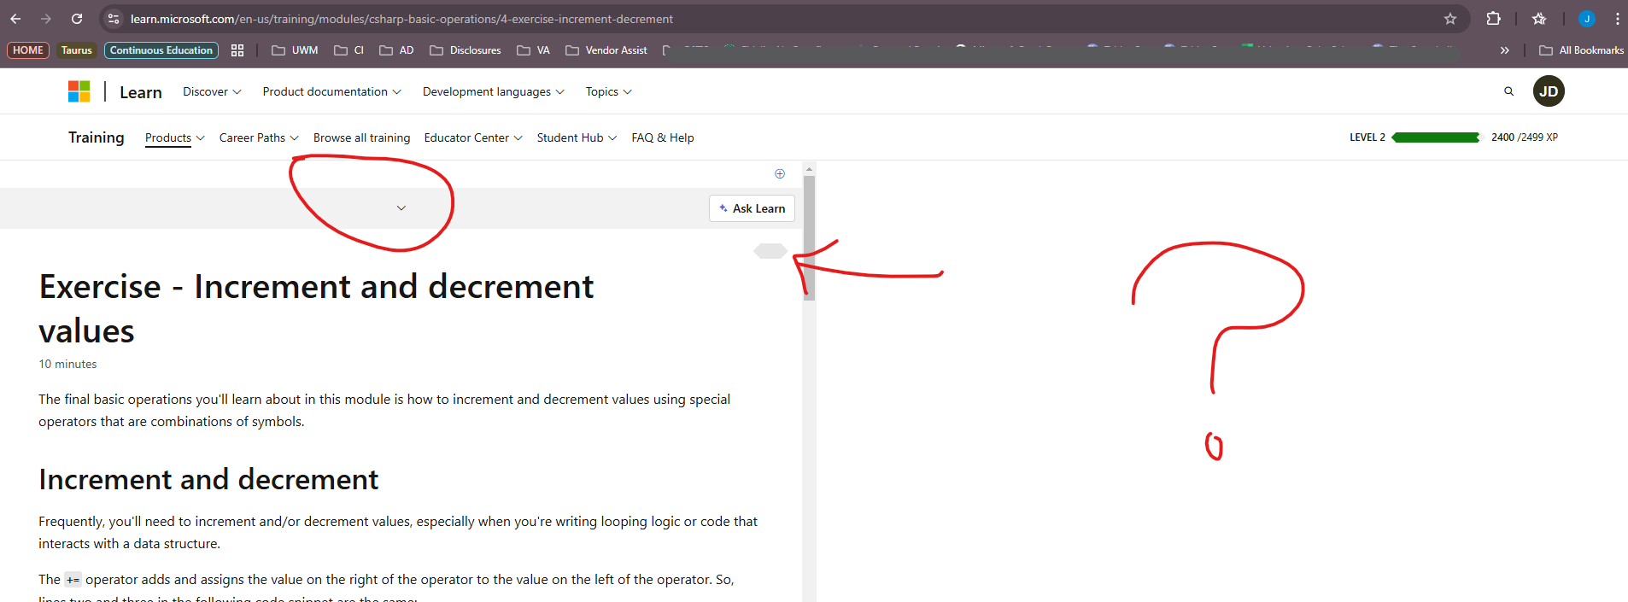The height and width of the screenshot is (602, 1628).
Task: Expand the Student Hub menu
Action: (577, 137)
